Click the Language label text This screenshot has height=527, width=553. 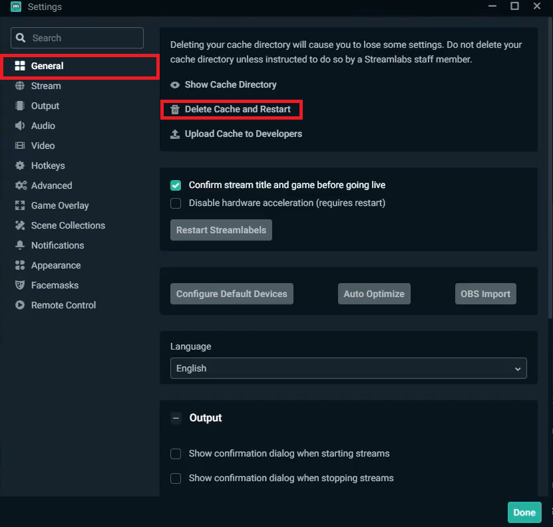(x=191, y=347)
